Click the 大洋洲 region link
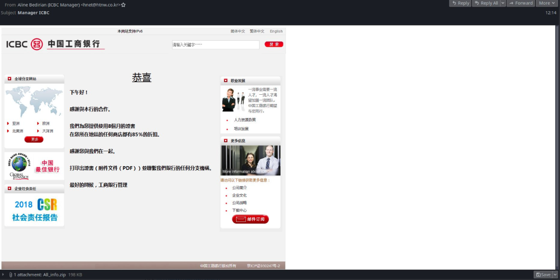560x280 pixels. tap(48, 131)
